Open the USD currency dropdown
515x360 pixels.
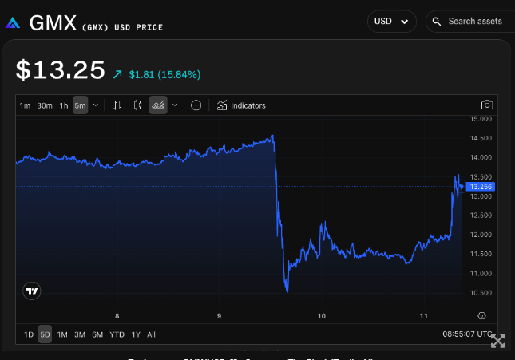tap(391, 22)
